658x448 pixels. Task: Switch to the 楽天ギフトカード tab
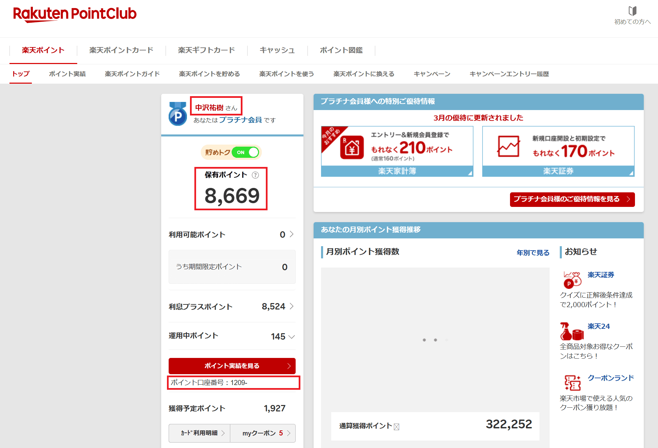coord(206,50)
